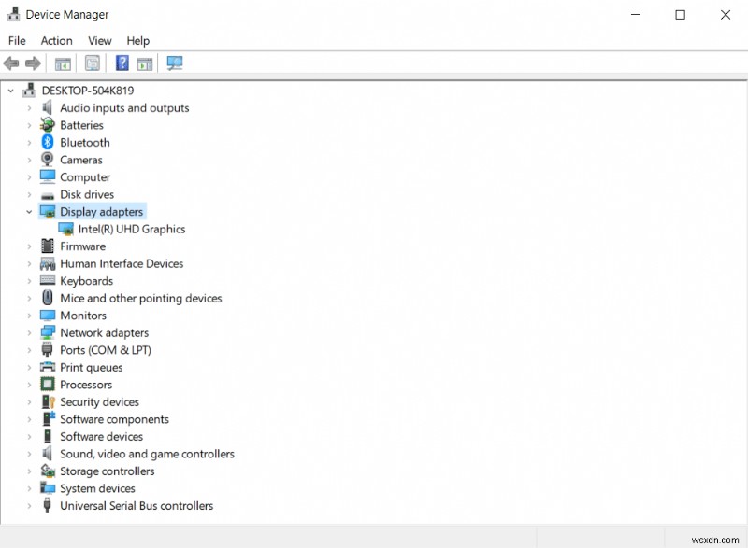
Task: Click the Bluetooth category icon
Action: (x=47, y=142)
